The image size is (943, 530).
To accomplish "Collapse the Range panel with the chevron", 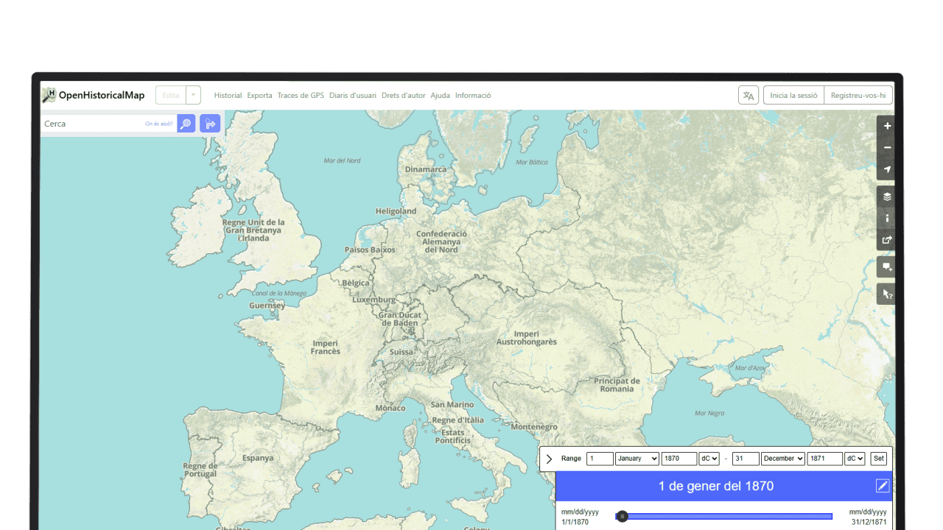I will [549, 458].
